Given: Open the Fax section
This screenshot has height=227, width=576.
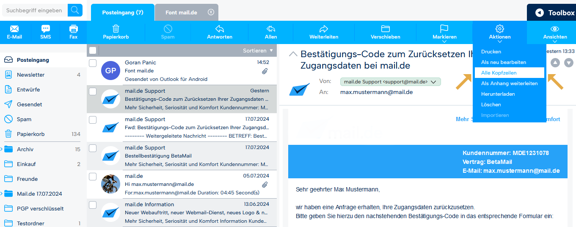Looking at the screenshot, I should click(74, 32).
